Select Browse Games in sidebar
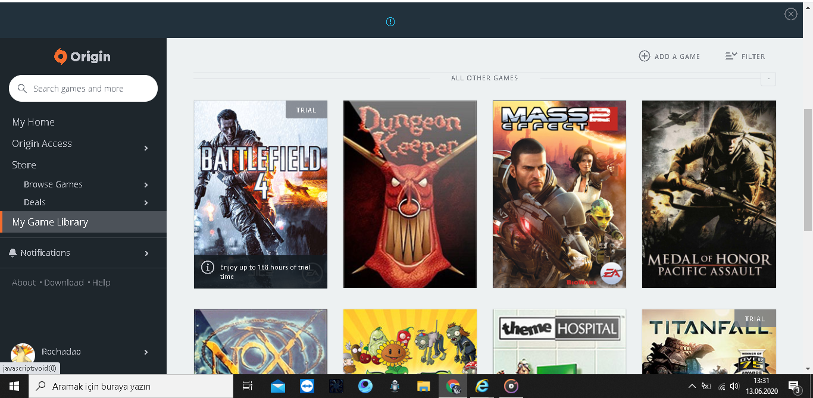The width and height of the screenshot is (813, 398). pyautogui.click(x=53, y=184)
